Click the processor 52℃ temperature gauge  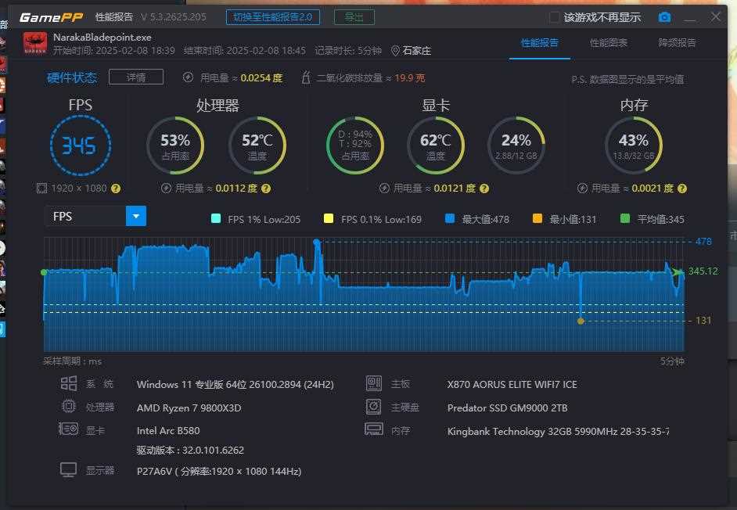(257, 145)
